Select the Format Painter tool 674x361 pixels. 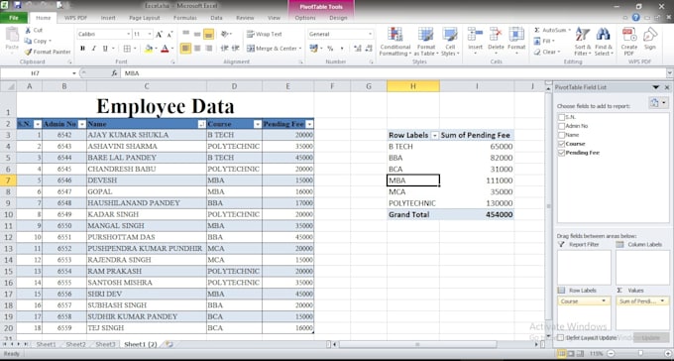(x=48, y=52)
